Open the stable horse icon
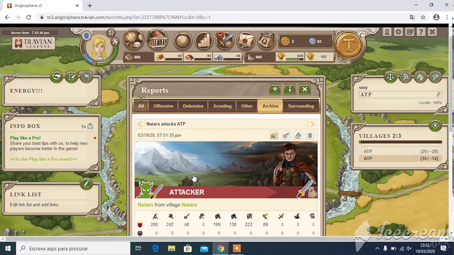 click(x=420, y=76)
